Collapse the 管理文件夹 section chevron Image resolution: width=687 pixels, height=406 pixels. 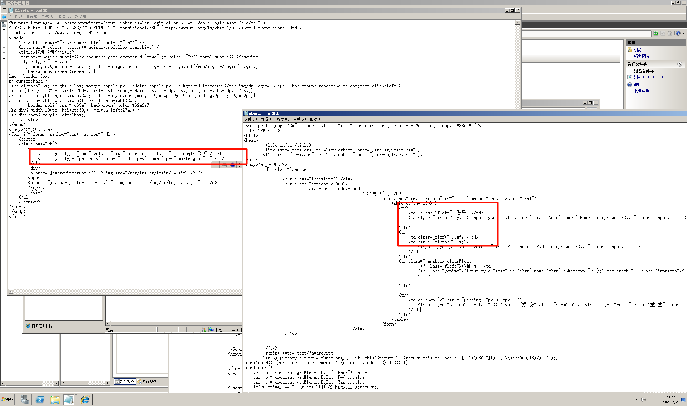680,64
